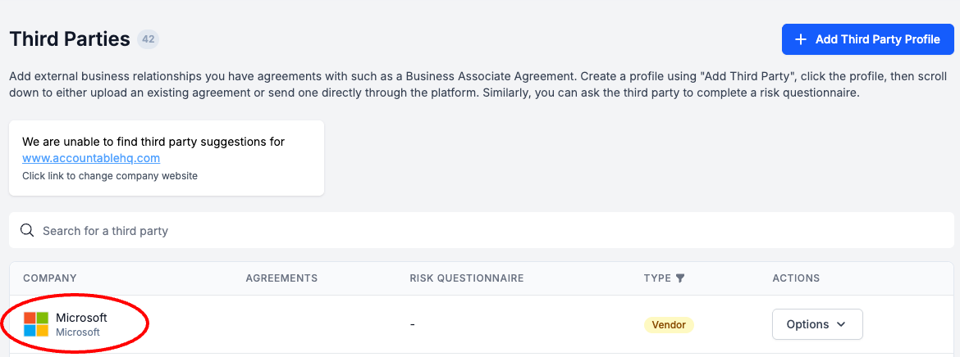The width and height of the screenshot is (960, 357).
Task: Click the ACTIONS column header
Action: point(796,278)
